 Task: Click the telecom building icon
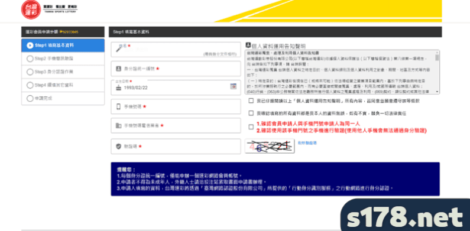(119, 125)
